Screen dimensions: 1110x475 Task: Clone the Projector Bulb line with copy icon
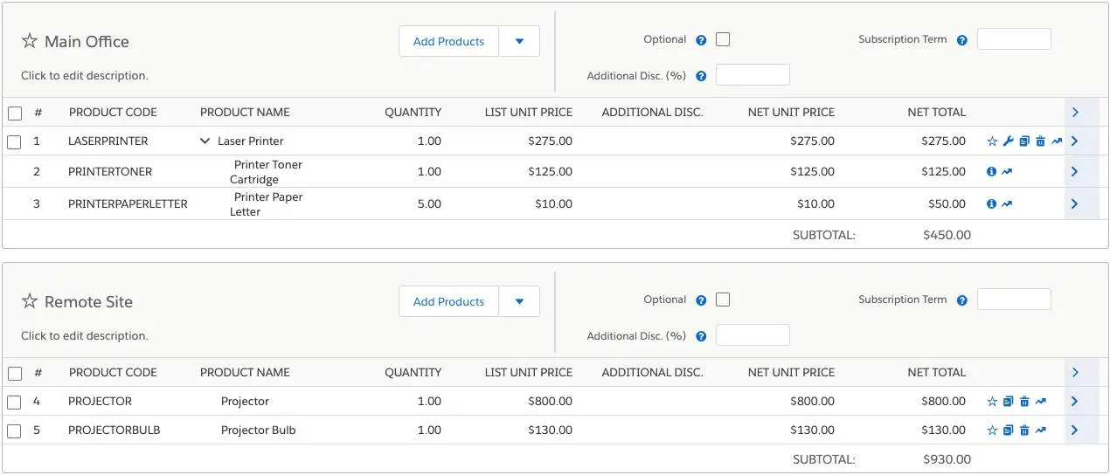1008,430
